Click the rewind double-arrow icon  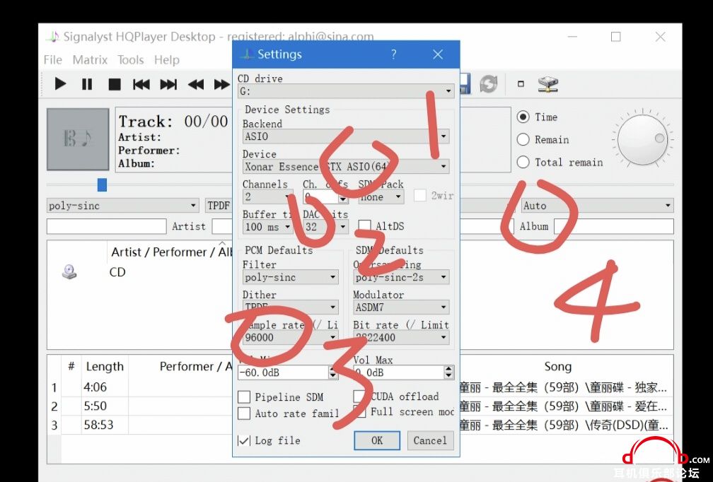196,85
